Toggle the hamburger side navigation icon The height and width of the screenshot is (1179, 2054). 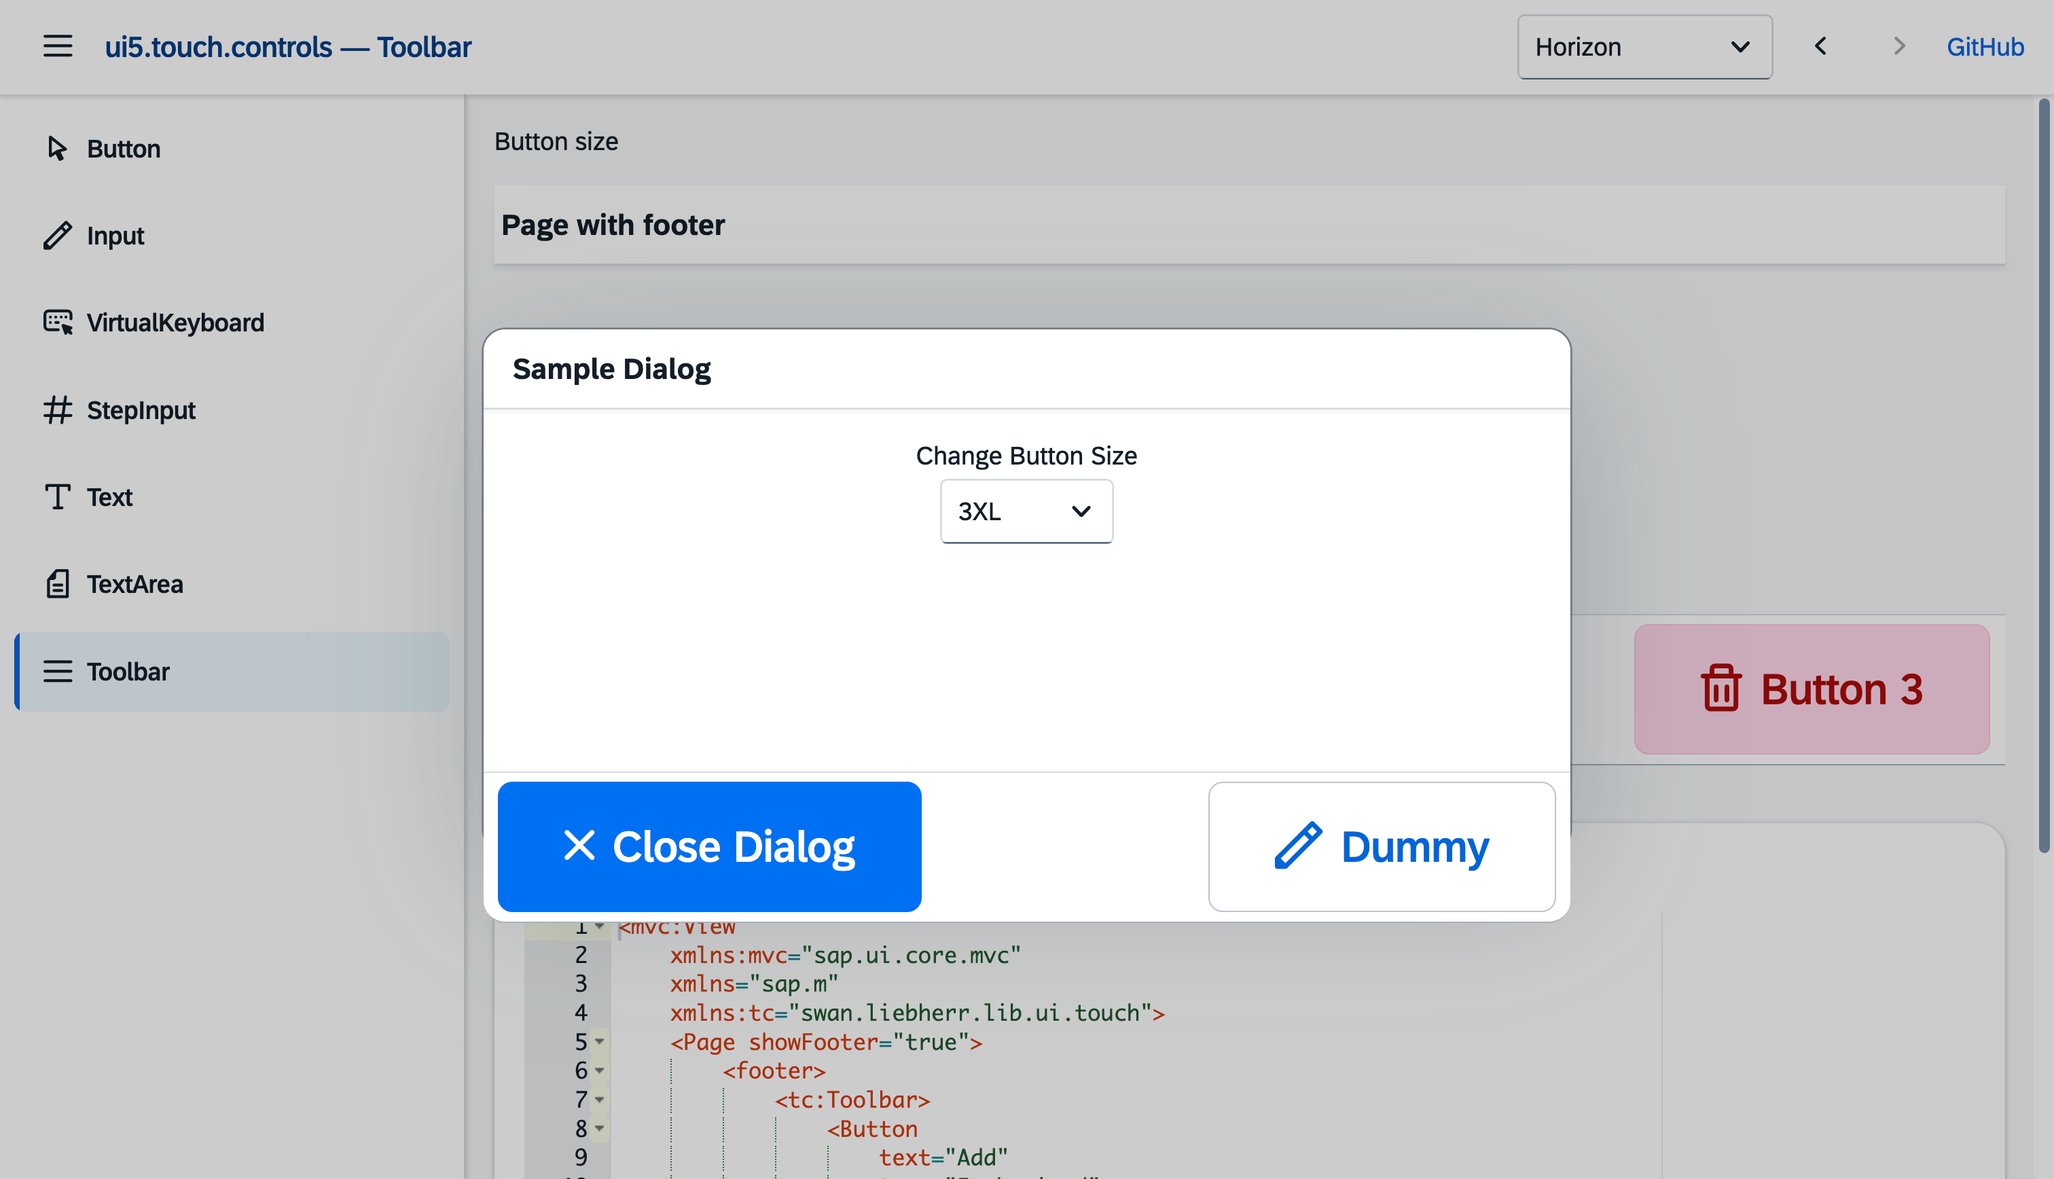(x=58, y=46)
